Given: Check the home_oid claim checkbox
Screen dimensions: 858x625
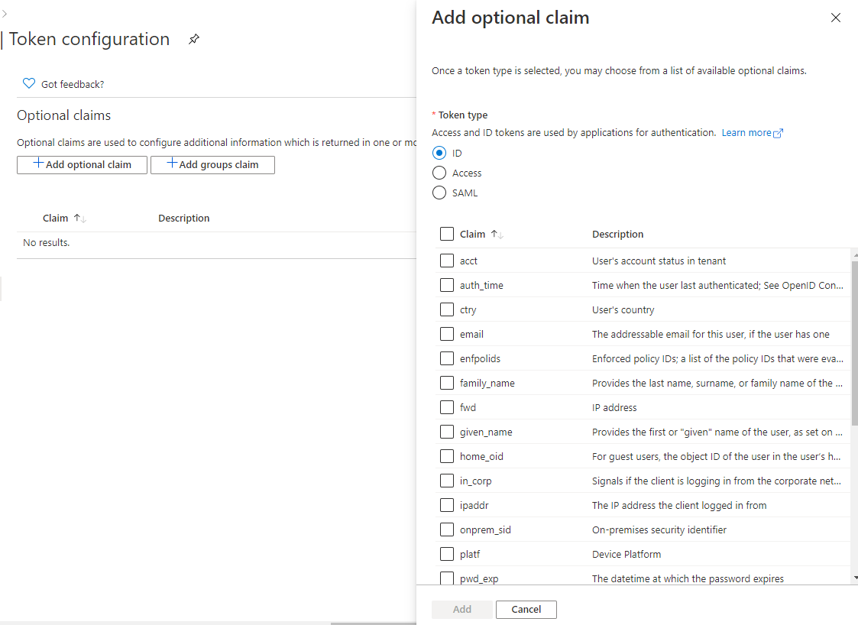Looking at the screenshot, I should point(447,456).
